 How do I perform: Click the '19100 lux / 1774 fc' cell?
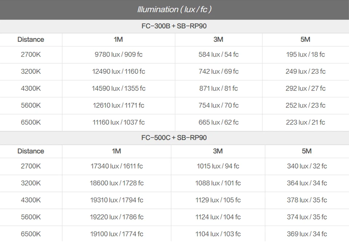pos(117,234)
